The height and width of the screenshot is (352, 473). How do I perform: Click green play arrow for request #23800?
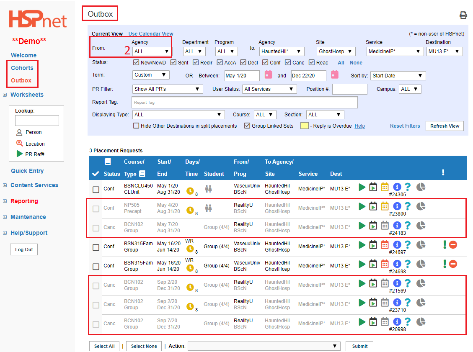click(x=362, y=206)
